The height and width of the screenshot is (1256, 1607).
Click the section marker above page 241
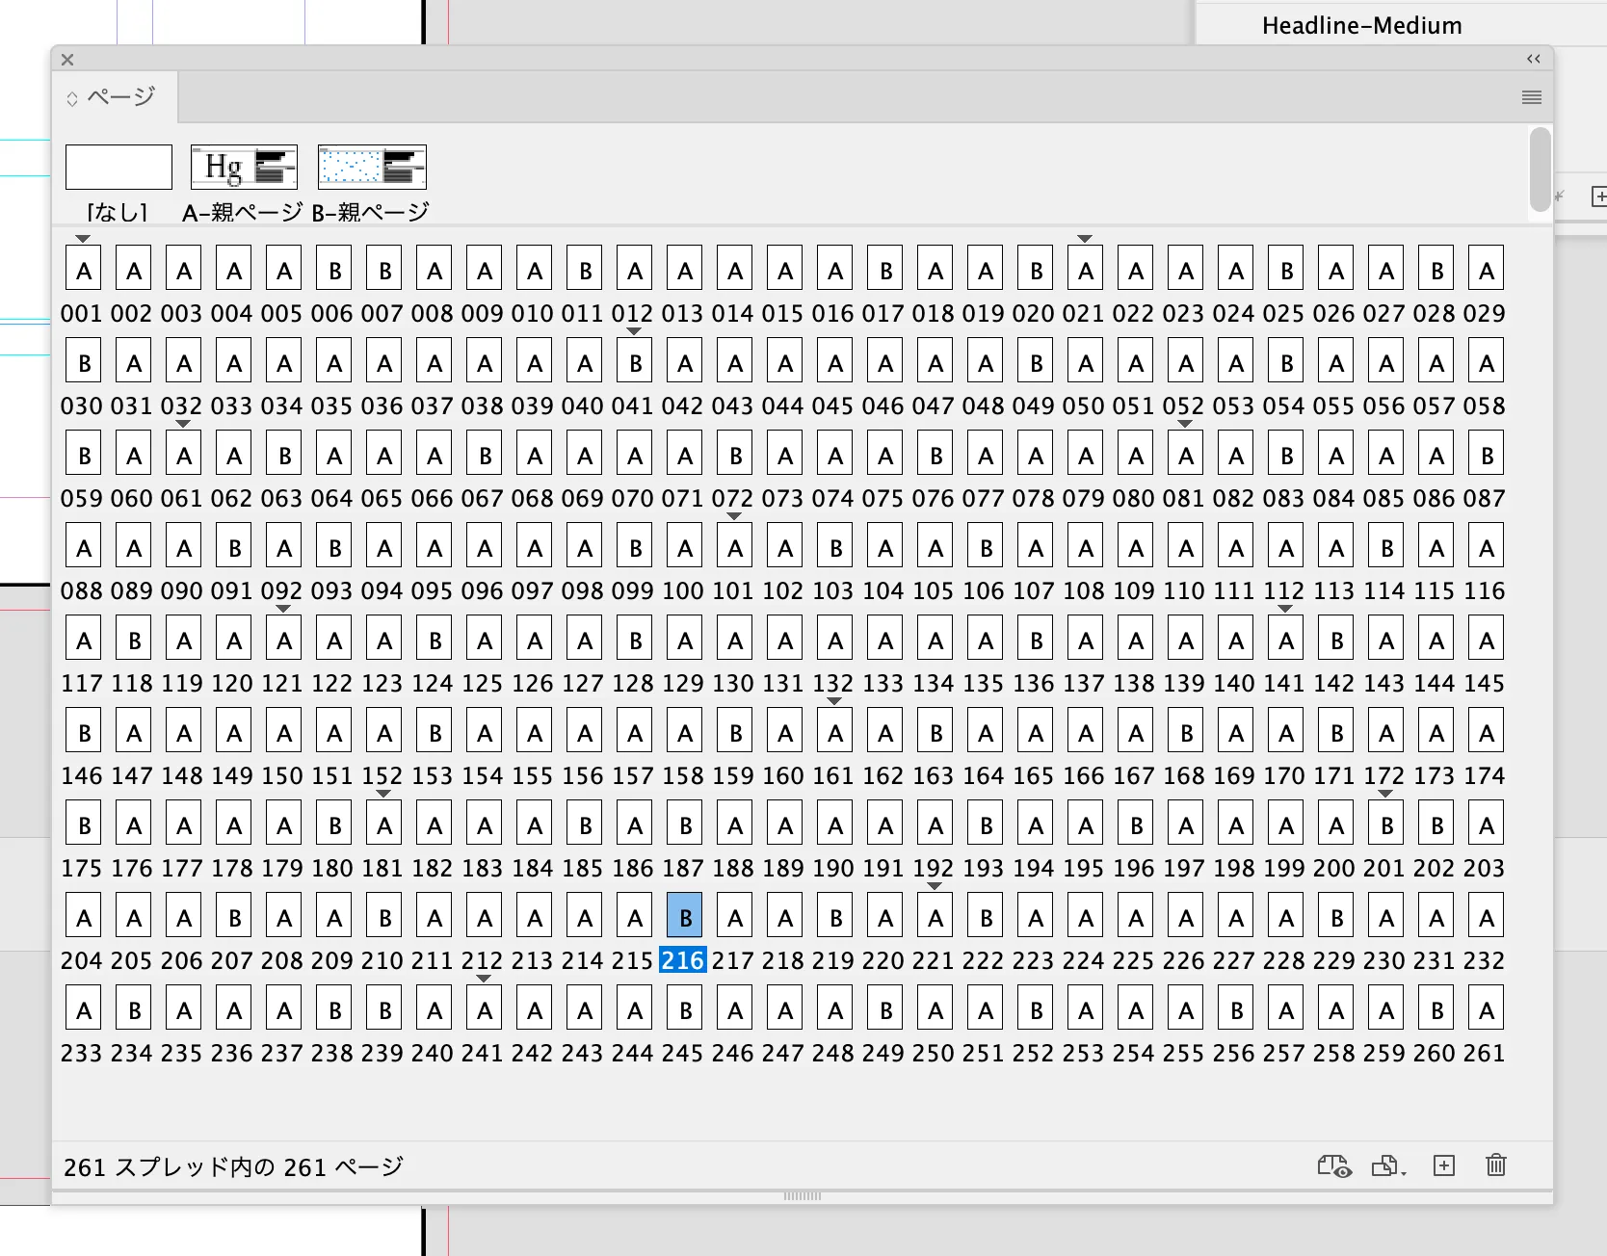click(x=484, y=978)
